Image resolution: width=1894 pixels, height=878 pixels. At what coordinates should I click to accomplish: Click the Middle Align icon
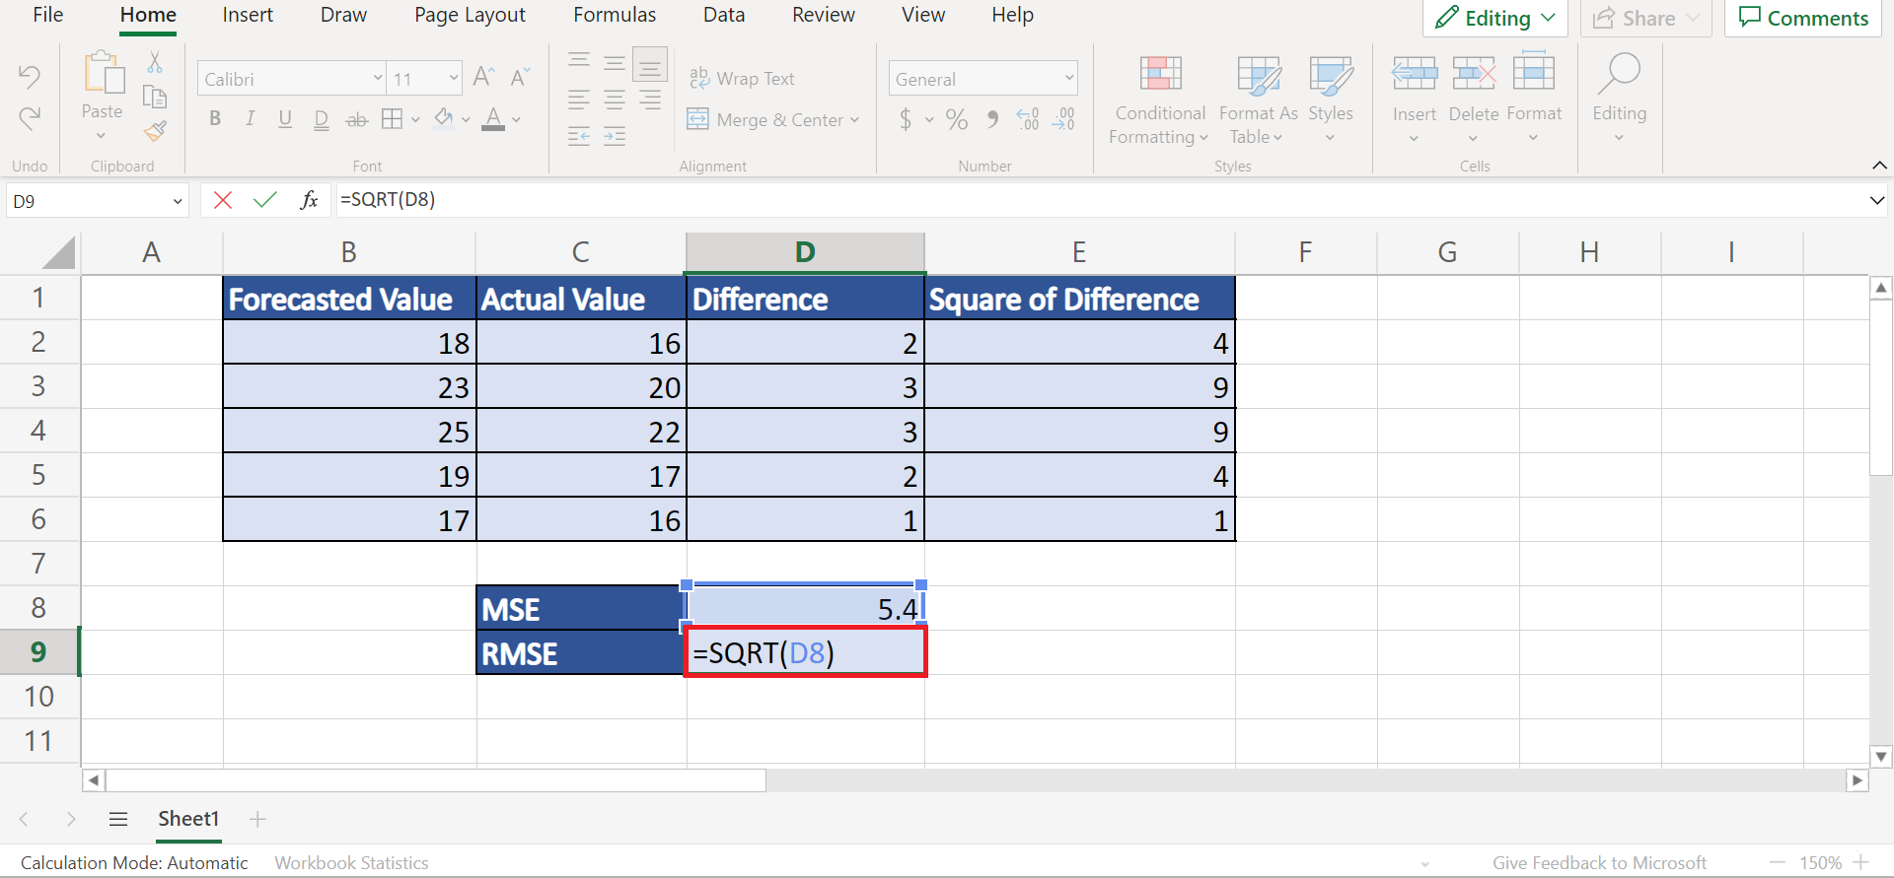coord(615,64)
